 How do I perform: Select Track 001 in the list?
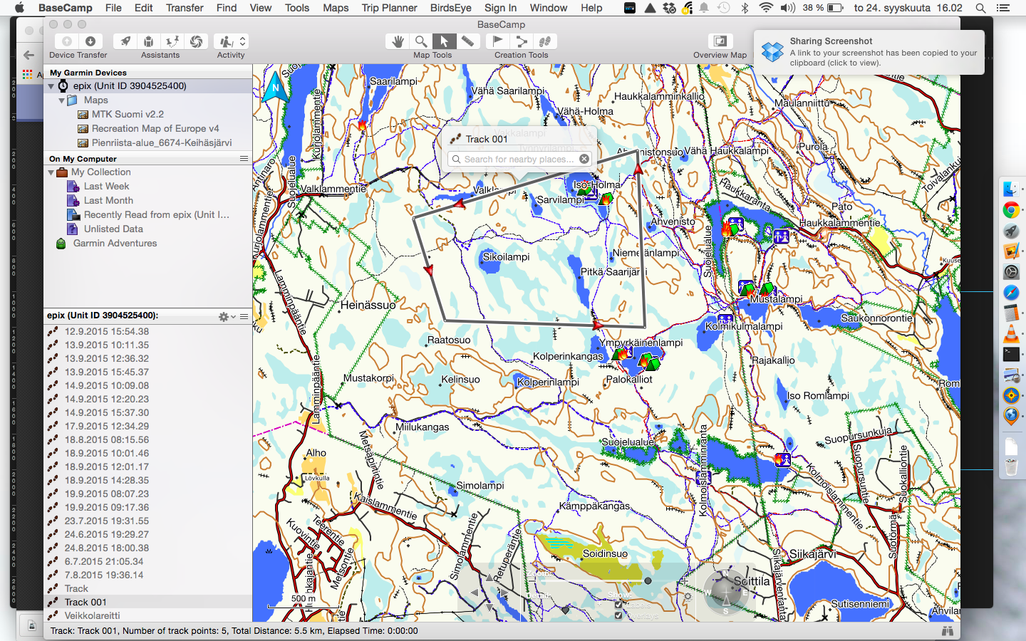point(85,602)
